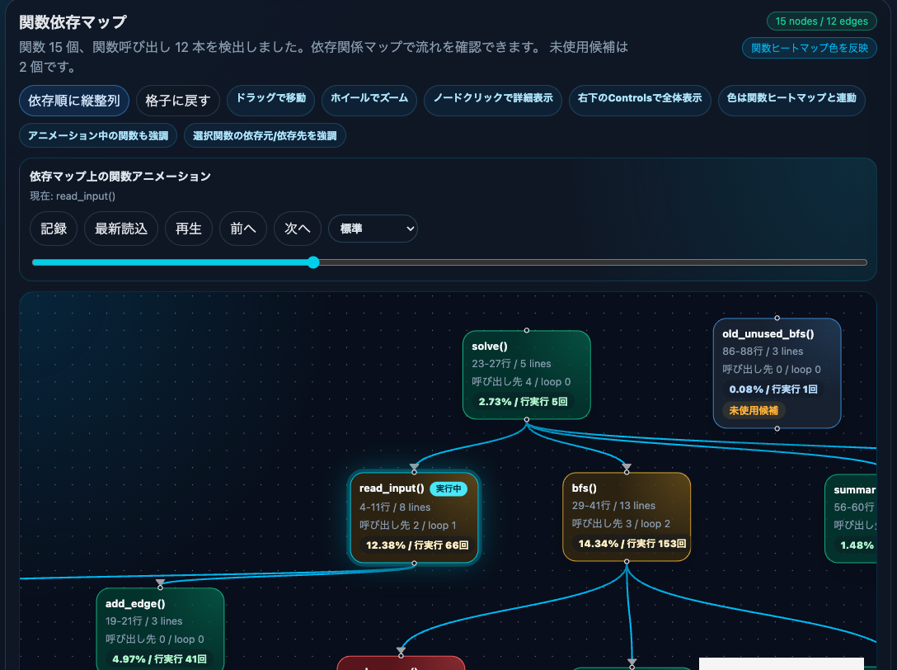This screenshot has height=670, width=897.
Task: Click the old_unused_bfs() top connector handle
Action: point(777,318)
